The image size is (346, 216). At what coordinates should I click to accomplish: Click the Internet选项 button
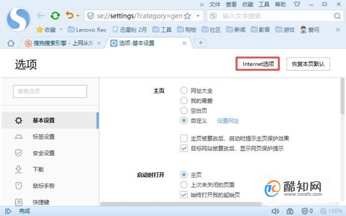pos(258,64)
